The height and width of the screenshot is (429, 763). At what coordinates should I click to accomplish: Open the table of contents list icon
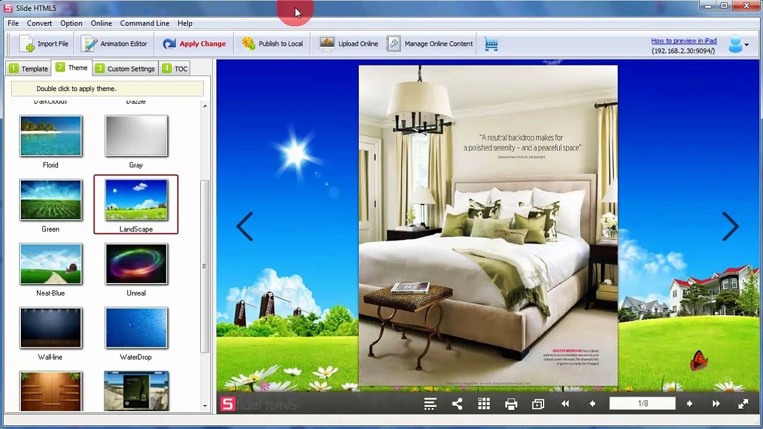coord(430,404)
